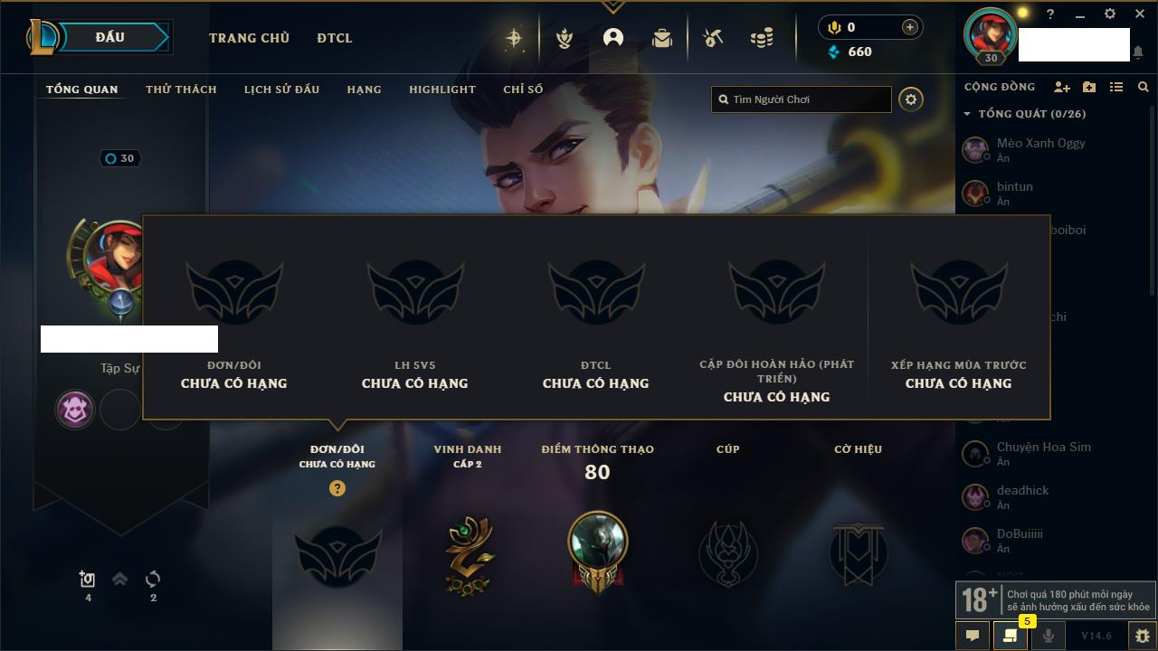The image size is (1158, 651).
Task: Switch to the LỊCH SỬ ĐẤU tab
Action: (281, 90)
